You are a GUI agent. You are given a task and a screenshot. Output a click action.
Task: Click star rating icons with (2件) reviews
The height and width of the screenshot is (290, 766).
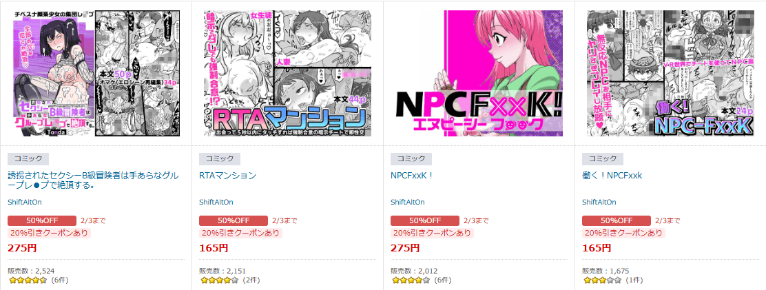tap(219, 281)
